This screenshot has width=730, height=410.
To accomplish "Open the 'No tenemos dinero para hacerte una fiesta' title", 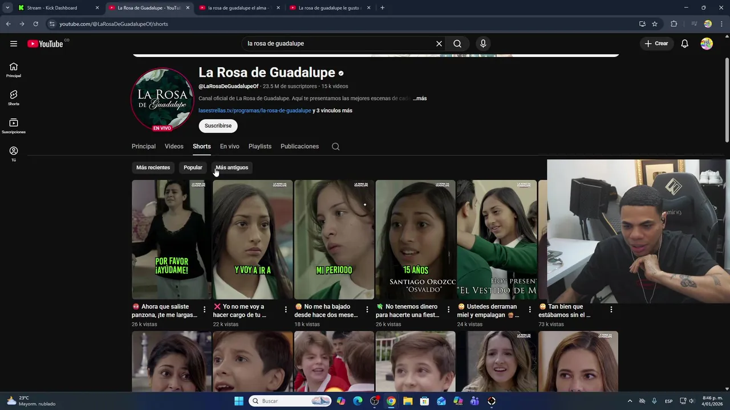I will coord(407,310).
